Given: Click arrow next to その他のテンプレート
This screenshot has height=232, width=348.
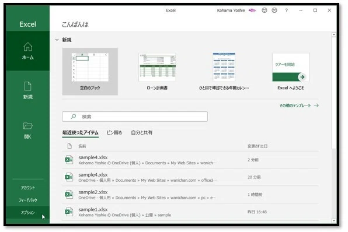Looking at the screenshot, I should [316, 106].
